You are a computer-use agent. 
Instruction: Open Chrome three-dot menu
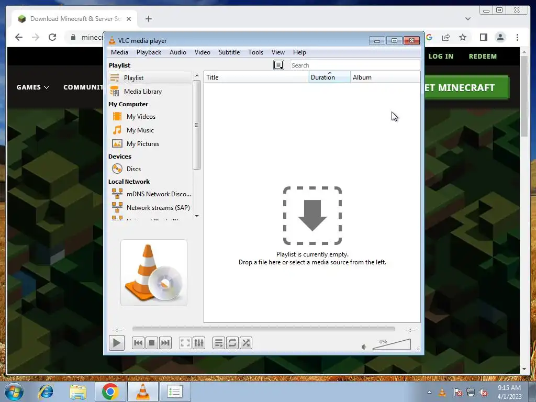517,37
